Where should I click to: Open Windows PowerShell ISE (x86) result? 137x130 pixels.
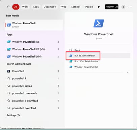coord(34,49)
